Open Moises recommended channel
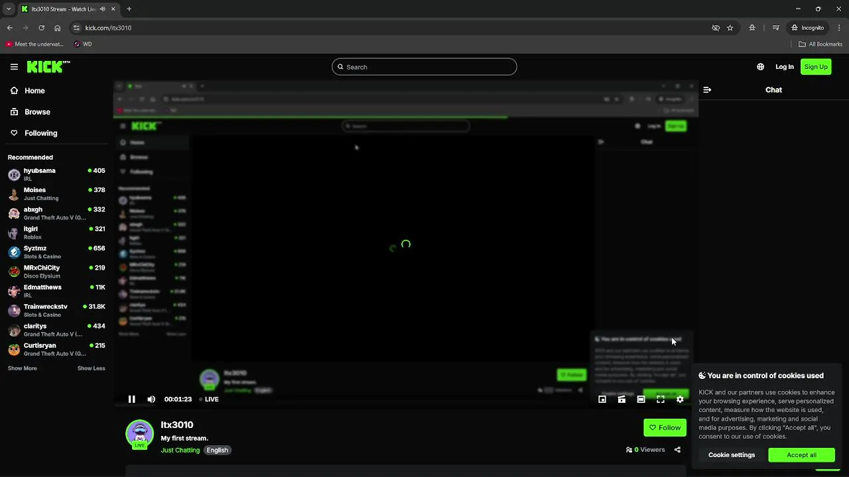The height and width of the screenshot is (477, 849). (56, 193)
